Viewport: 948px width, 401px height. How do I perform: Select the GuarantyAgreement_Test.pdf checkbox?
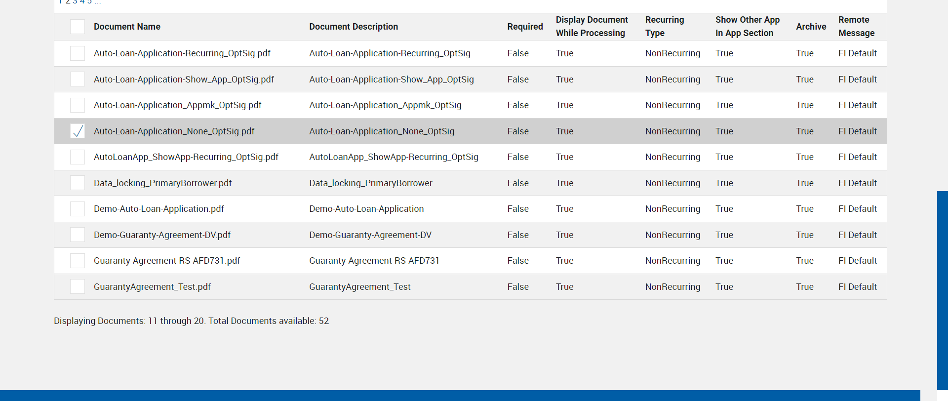point(78,286)
